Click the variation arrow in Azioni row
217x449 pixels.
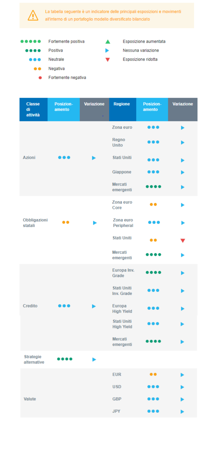(x=94, y=158)
